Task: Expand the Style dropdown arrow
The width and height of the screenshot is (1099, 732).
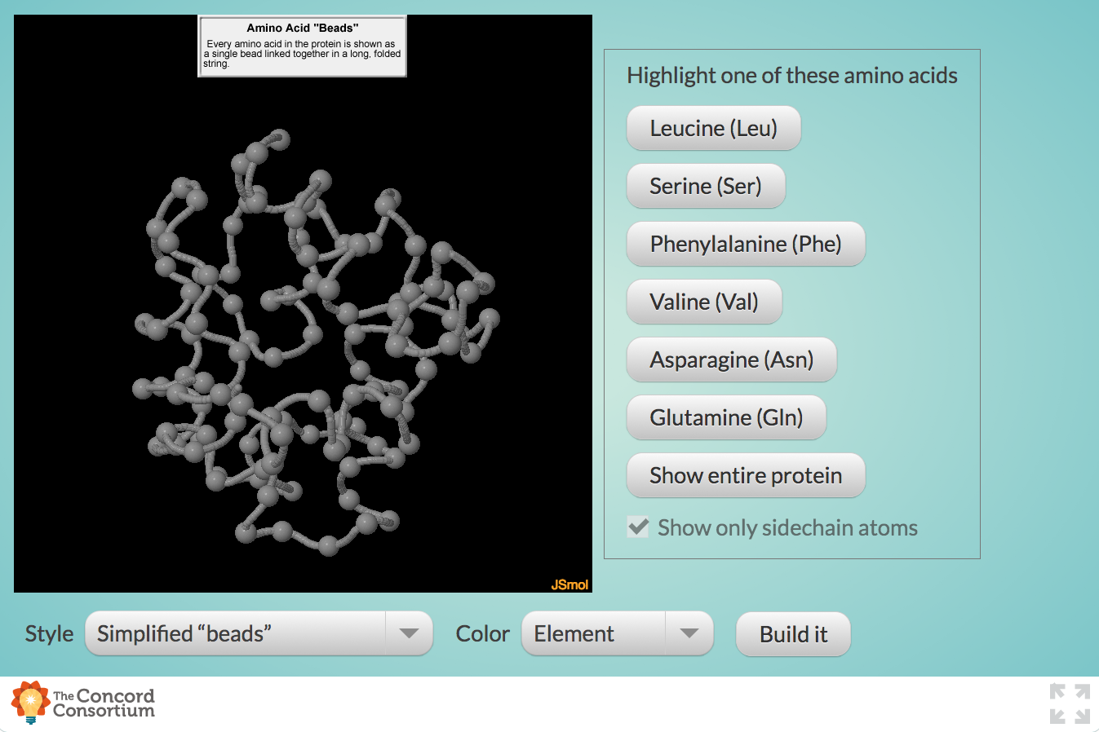Action: coord(410,633)
